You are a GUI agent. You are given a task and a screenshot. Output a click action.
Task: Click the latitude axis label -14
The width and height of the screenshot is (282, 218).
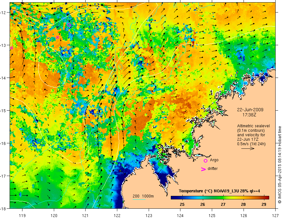tap(4, 78)
